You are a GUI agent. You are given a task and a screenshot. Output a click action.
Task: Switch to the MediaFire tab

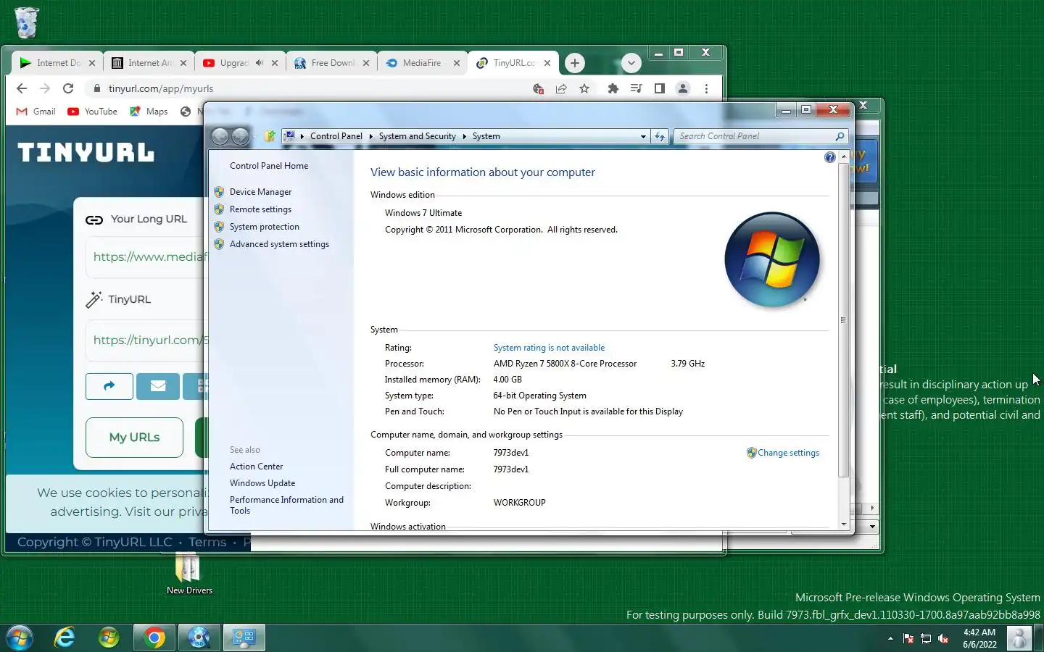423,63
